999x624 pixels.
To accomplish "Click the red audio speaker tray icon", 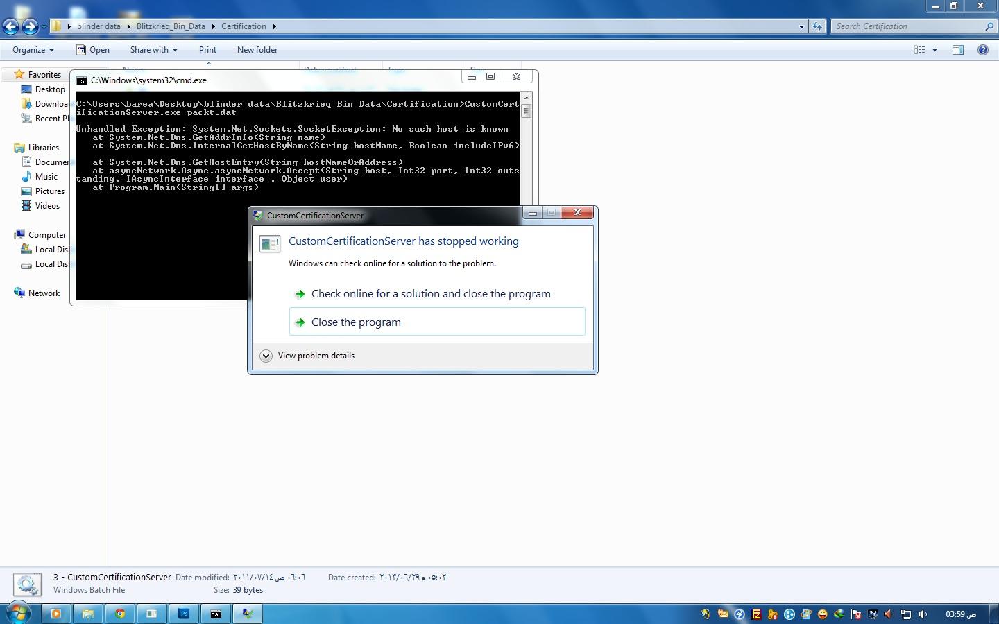I will [x=889, y=614].
